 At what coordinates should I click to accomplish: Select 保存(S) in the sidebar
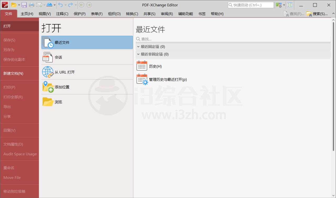[x=19, y=40]
